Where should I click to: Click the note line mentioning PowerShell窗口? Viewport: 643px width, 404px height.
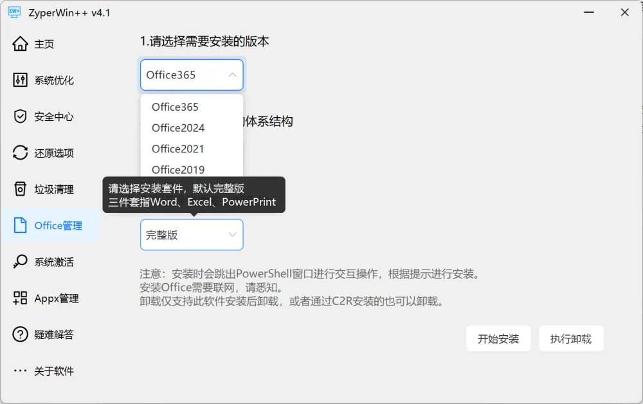click(x=311, y=273)
